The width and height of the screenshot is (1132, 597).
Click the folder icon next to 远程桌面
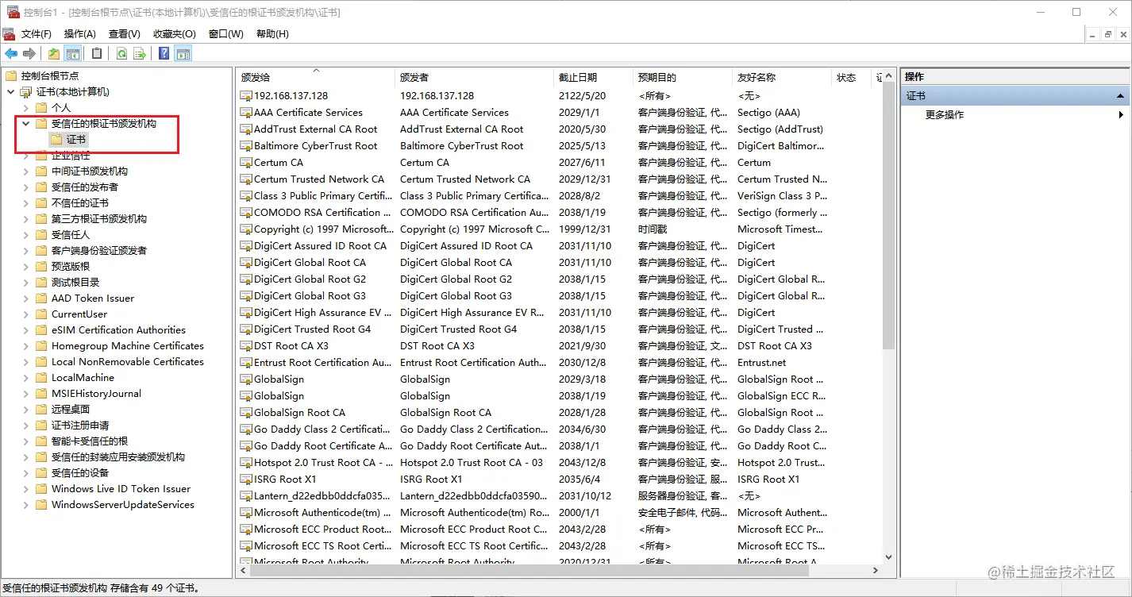(x=41, y=410)
